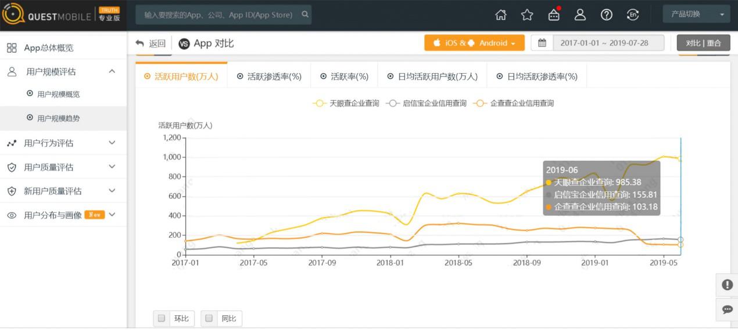
Task: Switch language with the En icon
Action: (x=633, y=15)
